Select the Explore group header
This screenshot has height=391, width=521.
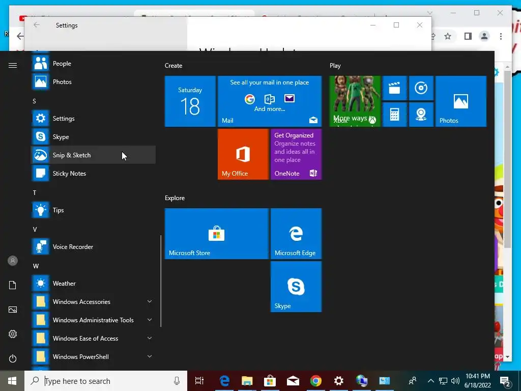(175, 198)
